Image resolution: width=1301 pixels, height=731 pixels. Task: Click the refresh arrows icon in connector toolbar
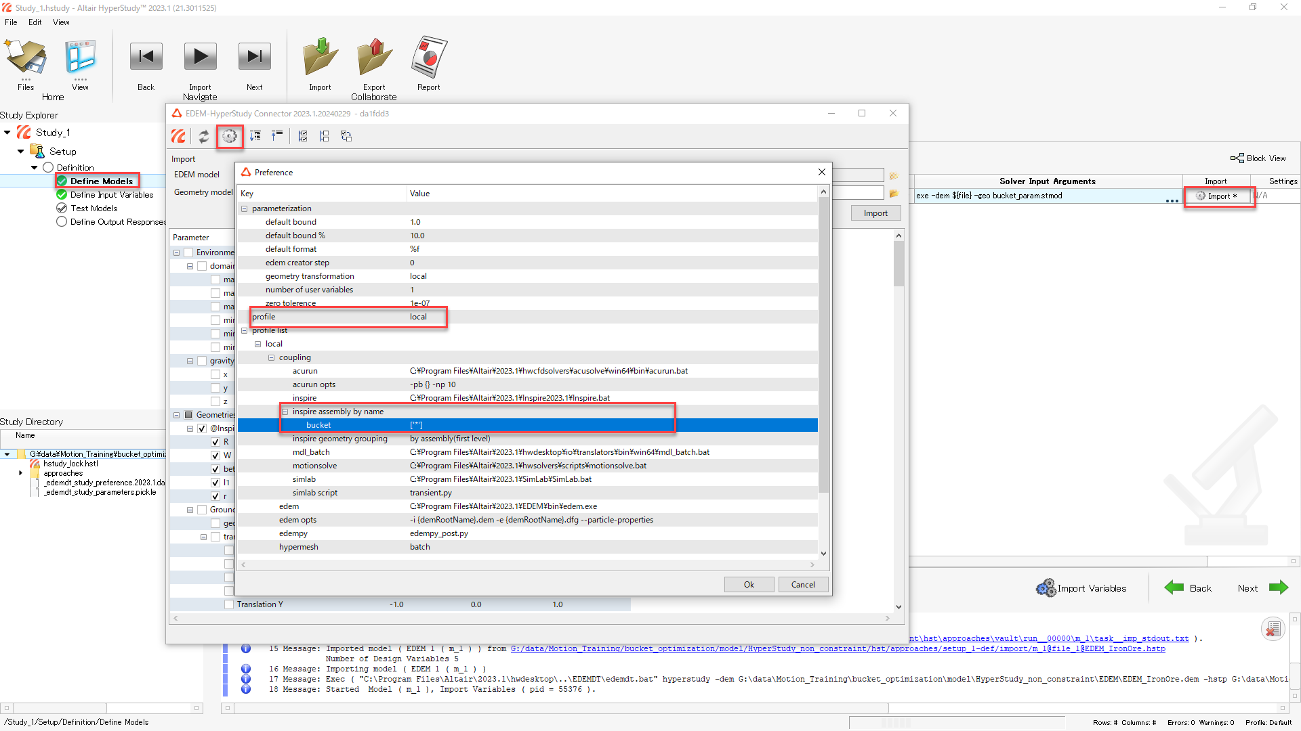[x=203, y=136]
